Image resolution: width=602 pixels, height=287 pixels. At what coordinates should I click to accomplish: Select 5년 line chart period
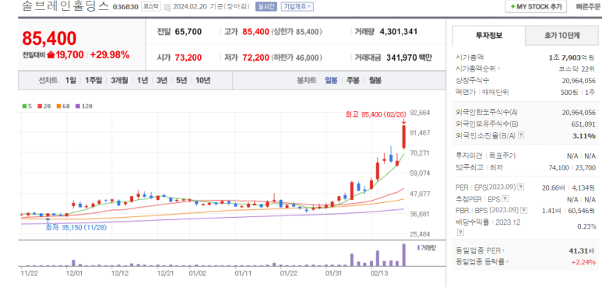point(181,80)
